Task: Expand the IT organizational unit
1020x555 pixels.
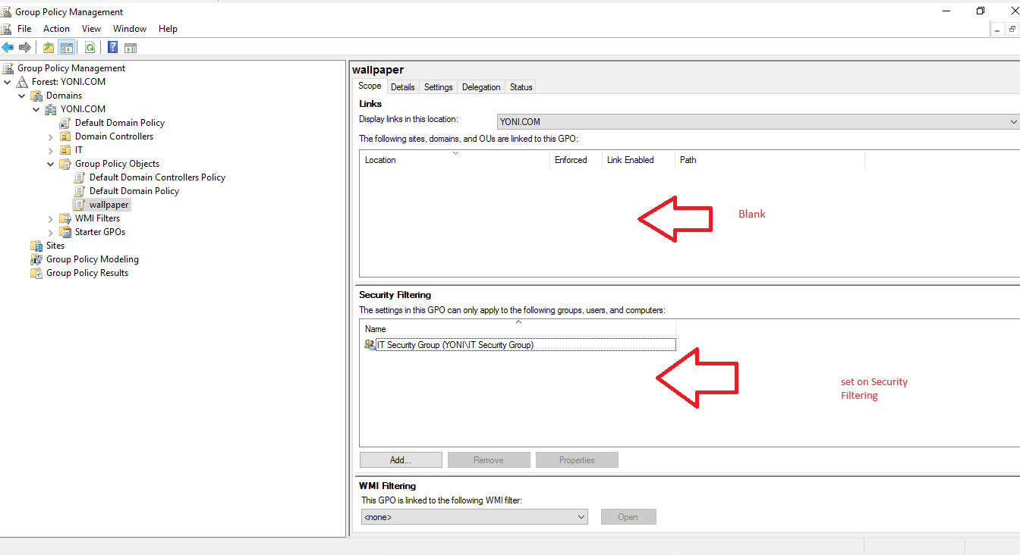Action: coord(51,150)
